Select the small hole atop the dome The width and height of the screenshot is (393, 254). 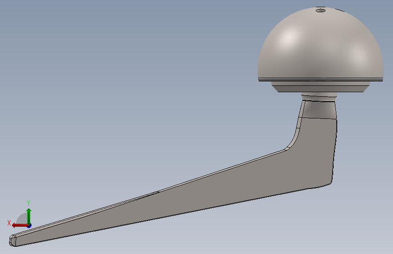coord(320,10)
